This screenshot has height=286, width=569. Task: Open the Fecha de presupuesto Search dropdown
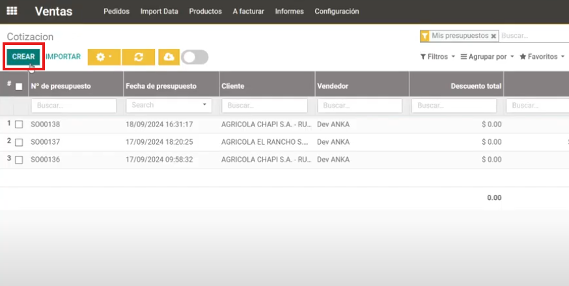click(169, 106)
